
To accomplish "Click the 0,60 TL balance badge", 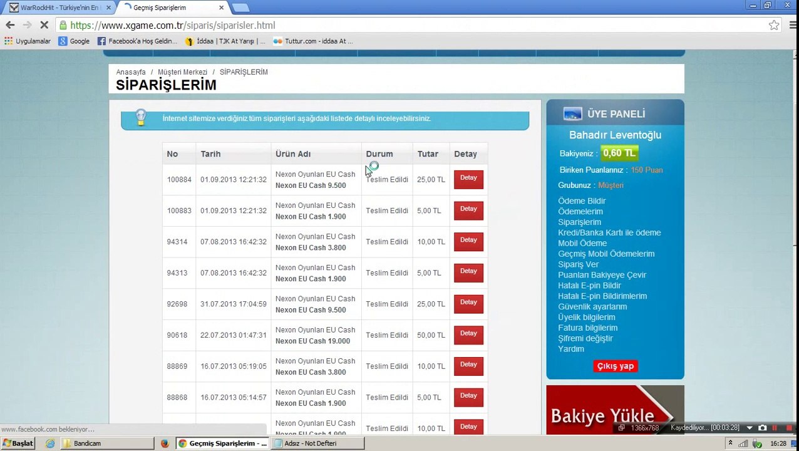I will [619, 153].
